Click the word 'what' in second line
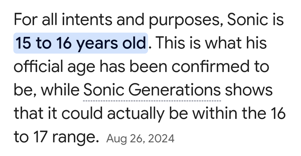 pos(223,43)
